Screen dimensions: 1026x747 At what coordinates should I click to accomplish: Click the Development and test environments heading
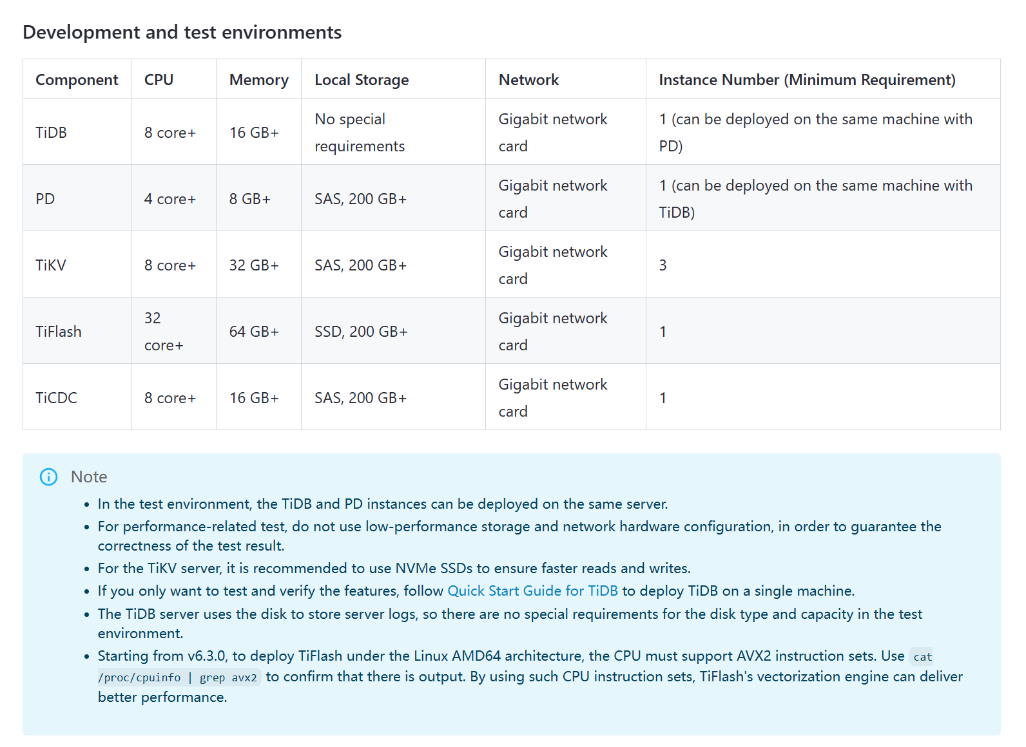[x=182, y=32]
